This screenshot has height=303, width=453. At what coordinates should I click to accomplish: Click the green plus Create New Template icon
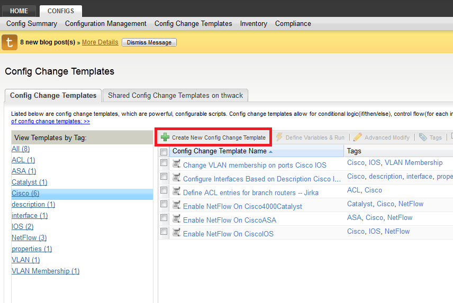pos(165,137)
